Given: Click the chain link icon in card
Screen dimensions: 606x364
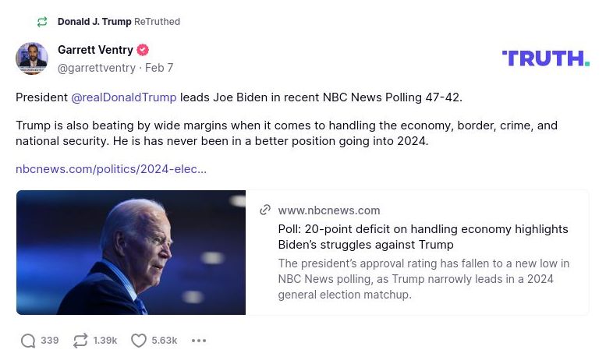Looking at the screenshot, I should click(x=265, y=210).
